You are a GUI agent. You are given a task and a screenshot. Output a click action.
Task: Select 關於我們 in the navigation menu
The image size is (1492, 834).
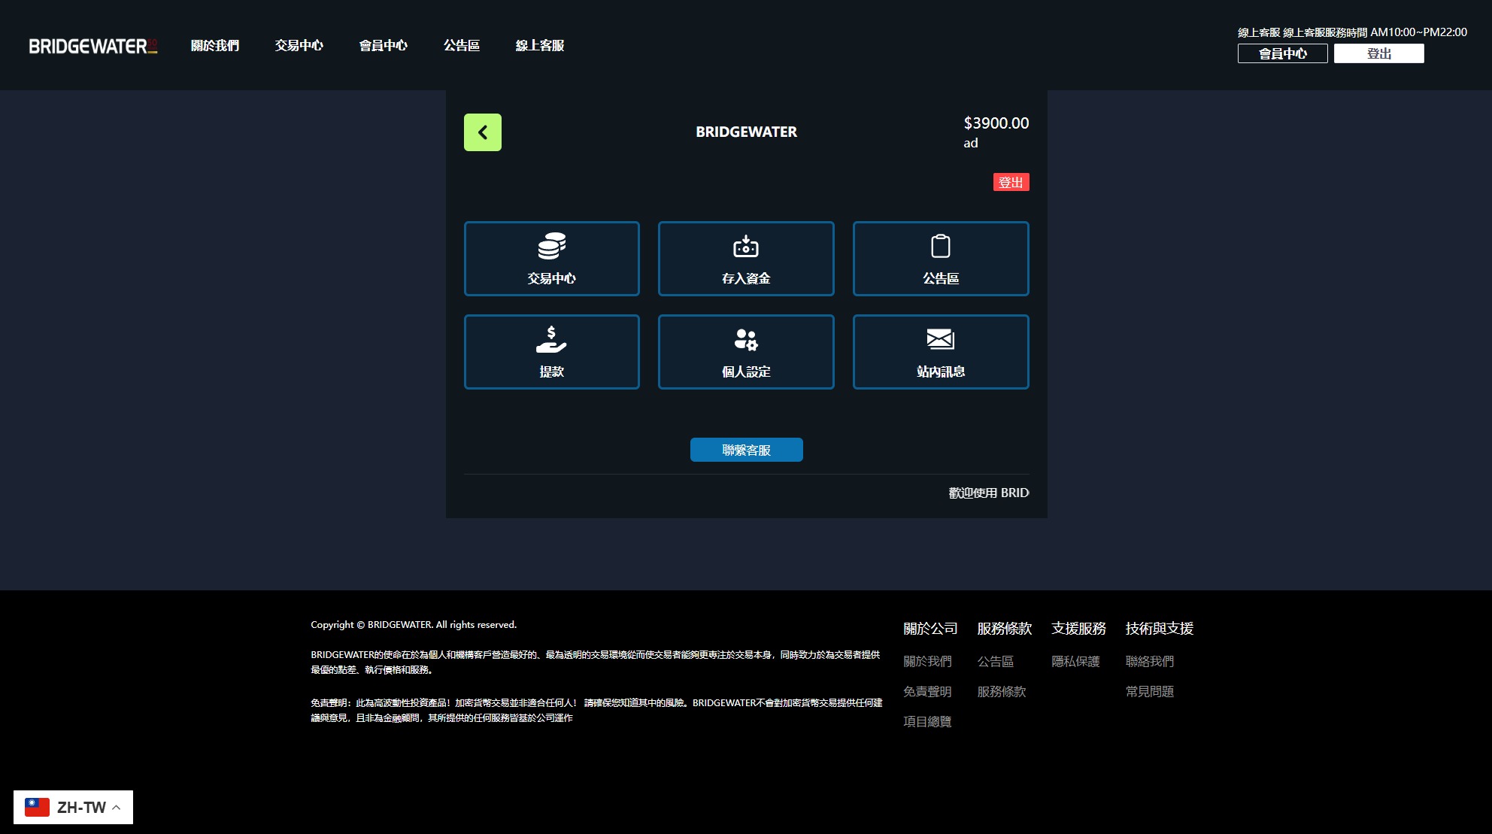click(214, 45)
